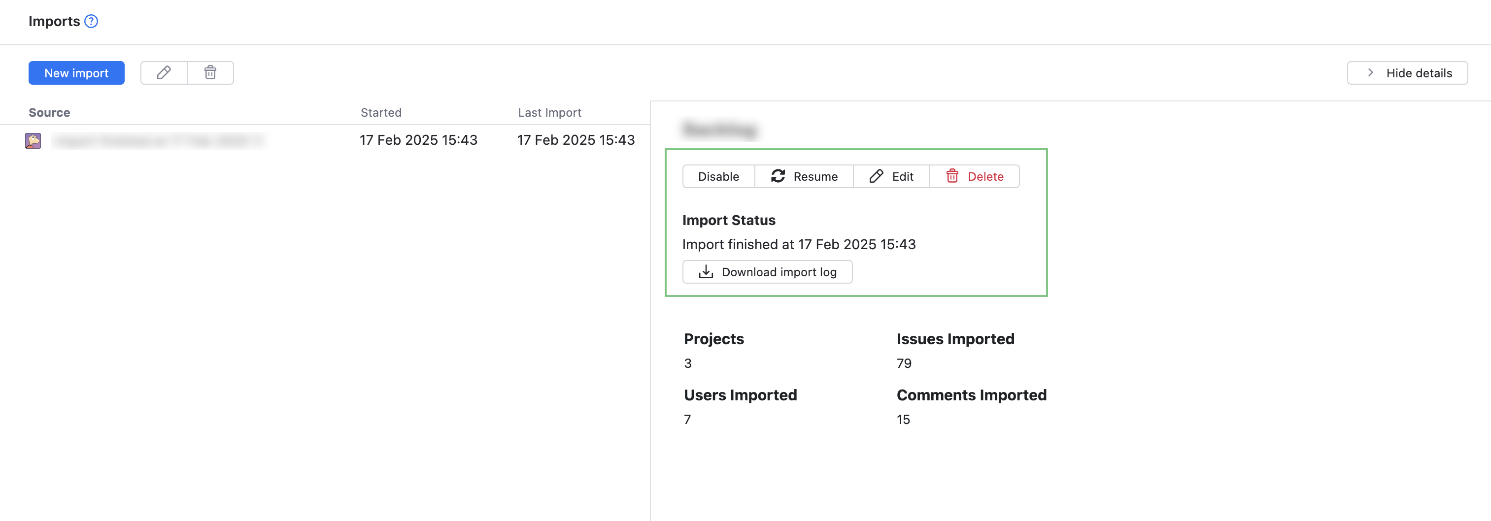1491x521 pixels.
Task: Click the pencil icon inside the Edit button
Action: click(876, 176)
